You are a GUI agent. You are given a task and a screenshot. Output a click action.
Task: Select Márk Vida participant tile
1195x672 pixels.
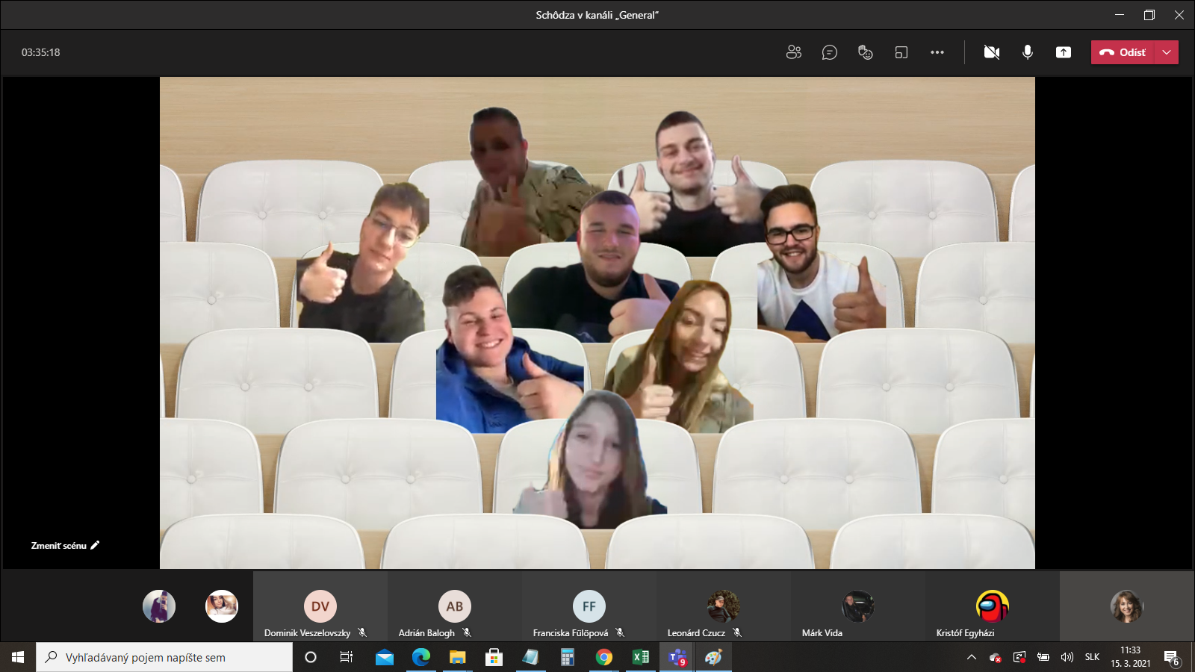(x=857, y=607)
